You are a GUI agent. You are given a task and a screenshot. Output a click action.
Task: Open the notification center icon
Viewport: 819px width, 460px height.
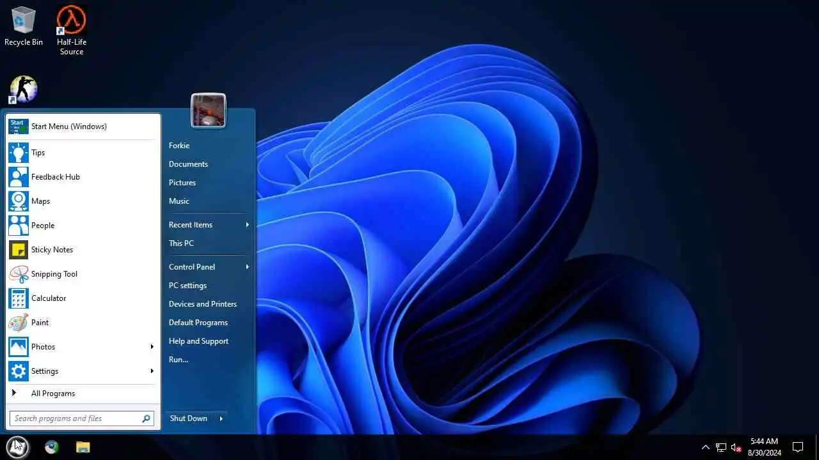point(798,447)
